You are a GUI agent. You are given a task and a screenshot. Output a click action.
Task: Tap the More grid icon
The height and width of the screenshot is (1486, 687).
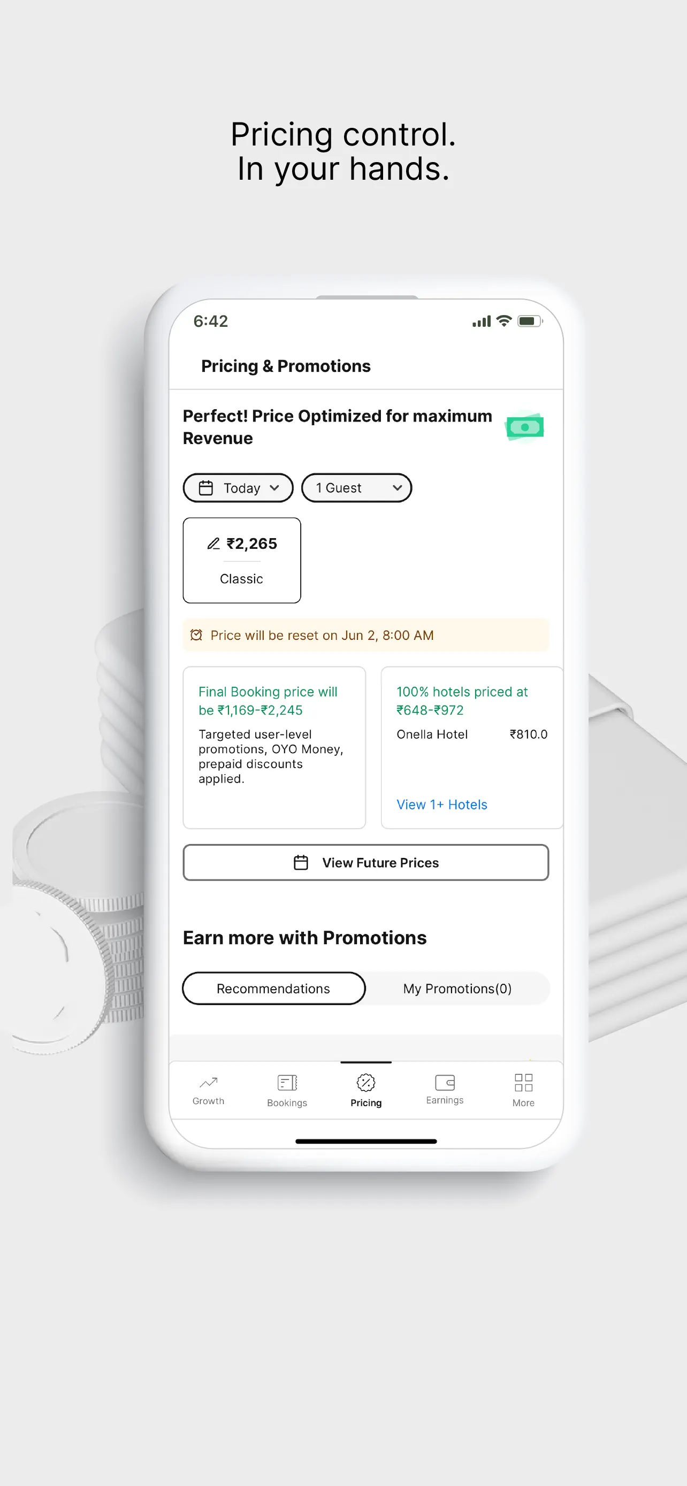point(523,1083)
